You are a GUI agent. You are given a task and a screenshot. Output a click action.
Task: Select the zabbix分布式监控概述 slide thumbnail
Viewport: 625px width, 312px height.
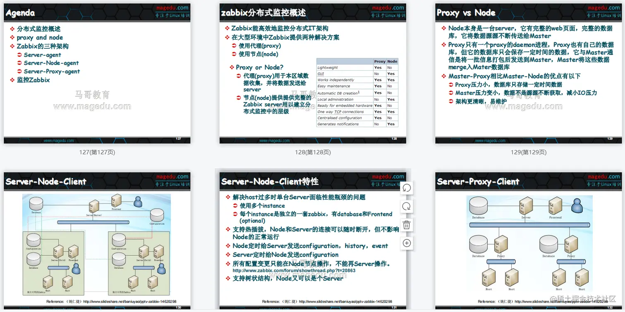click(x=313, y=73)
